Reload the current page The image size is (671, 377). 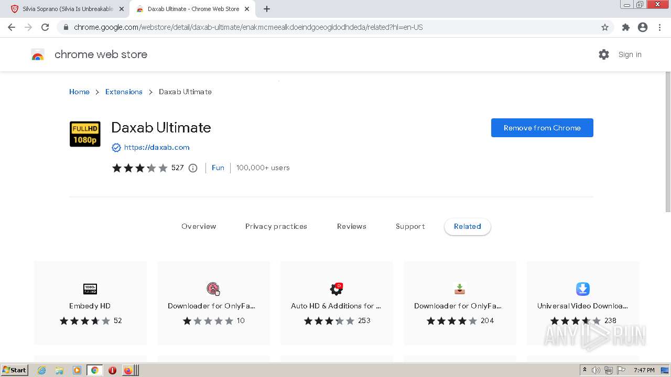(45, 27)
